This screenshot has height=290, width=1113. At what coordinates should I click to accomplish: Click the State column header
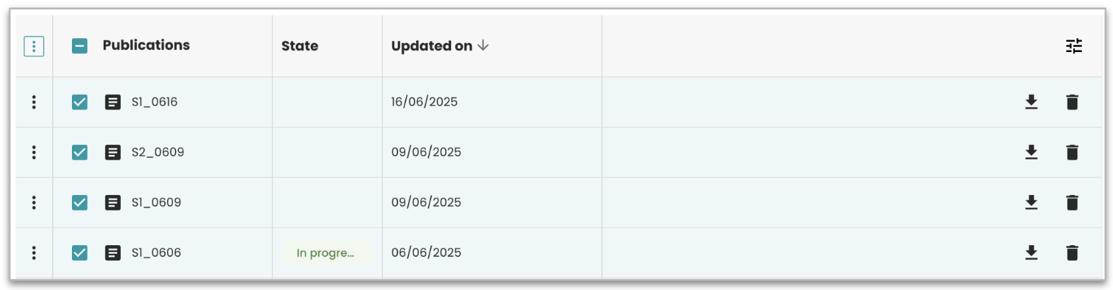coord(300,46)
